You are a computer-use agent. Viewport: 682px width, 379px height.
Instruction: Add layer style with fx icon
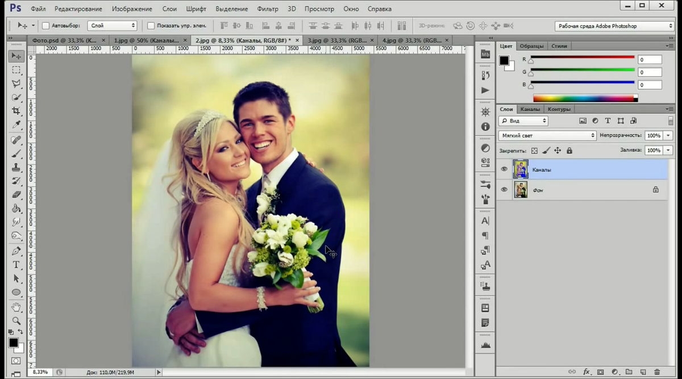pos(586,372)
